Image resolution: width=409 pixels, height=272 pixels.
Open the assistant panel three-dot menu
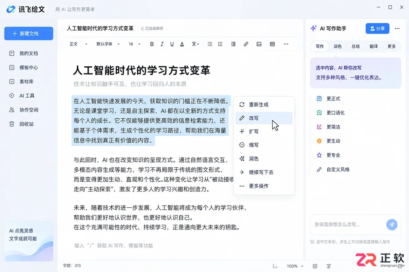click(x=397, y=29)
